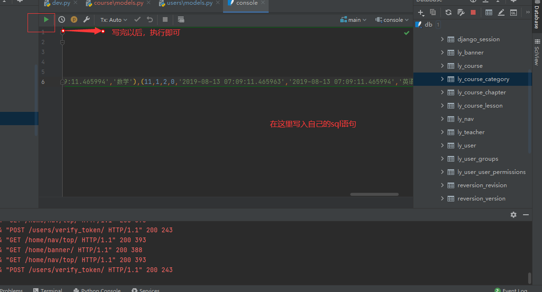542x292 pixels.
Task: Open the Event Log
Action: tap(515, 290)
